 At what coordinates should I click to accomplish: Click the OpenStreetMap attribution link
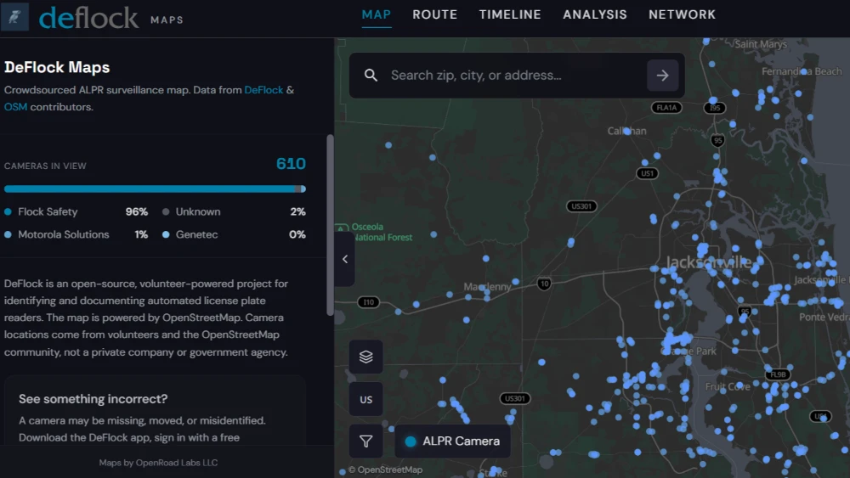tap(385, 470)
